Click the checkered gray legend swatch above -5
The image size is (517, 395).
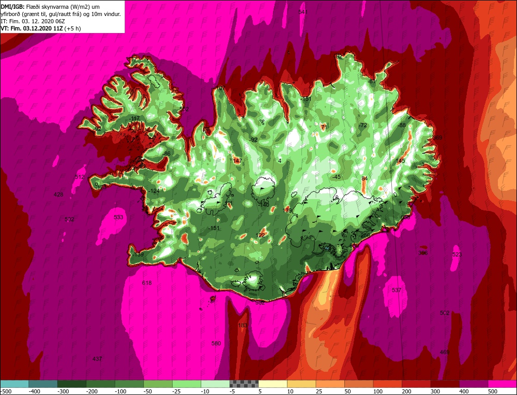[x=244, y=384]
